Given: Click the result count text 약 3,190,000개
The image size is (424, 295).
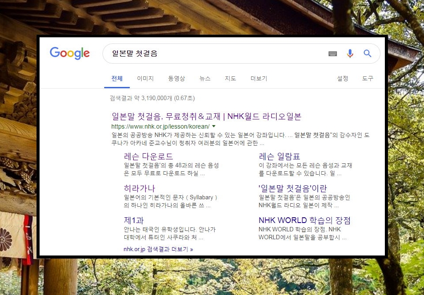Looking at the screenshot, I should click(x=153, y=98).
